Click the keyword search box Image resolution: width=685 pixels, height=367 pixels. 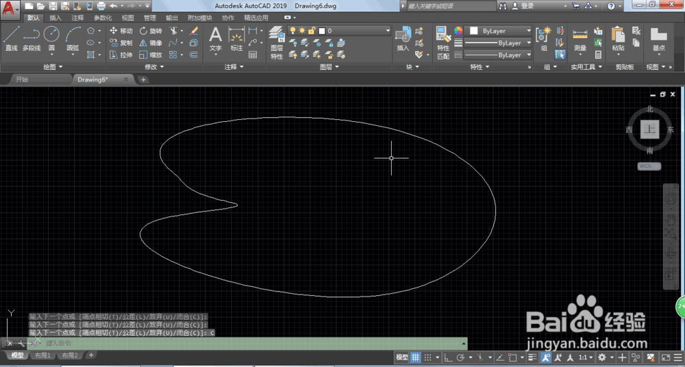451,6
